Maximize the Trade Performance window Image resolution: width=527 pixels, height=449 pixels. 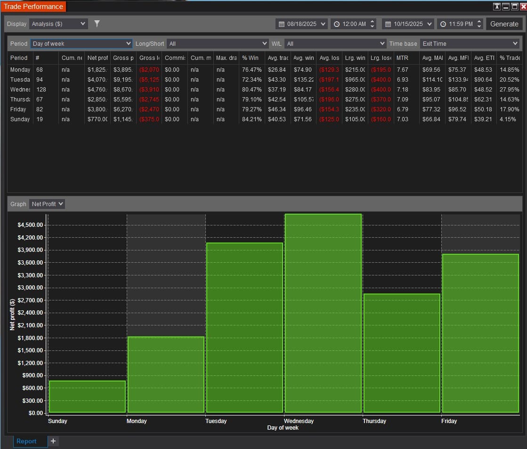tap(514, 6)
